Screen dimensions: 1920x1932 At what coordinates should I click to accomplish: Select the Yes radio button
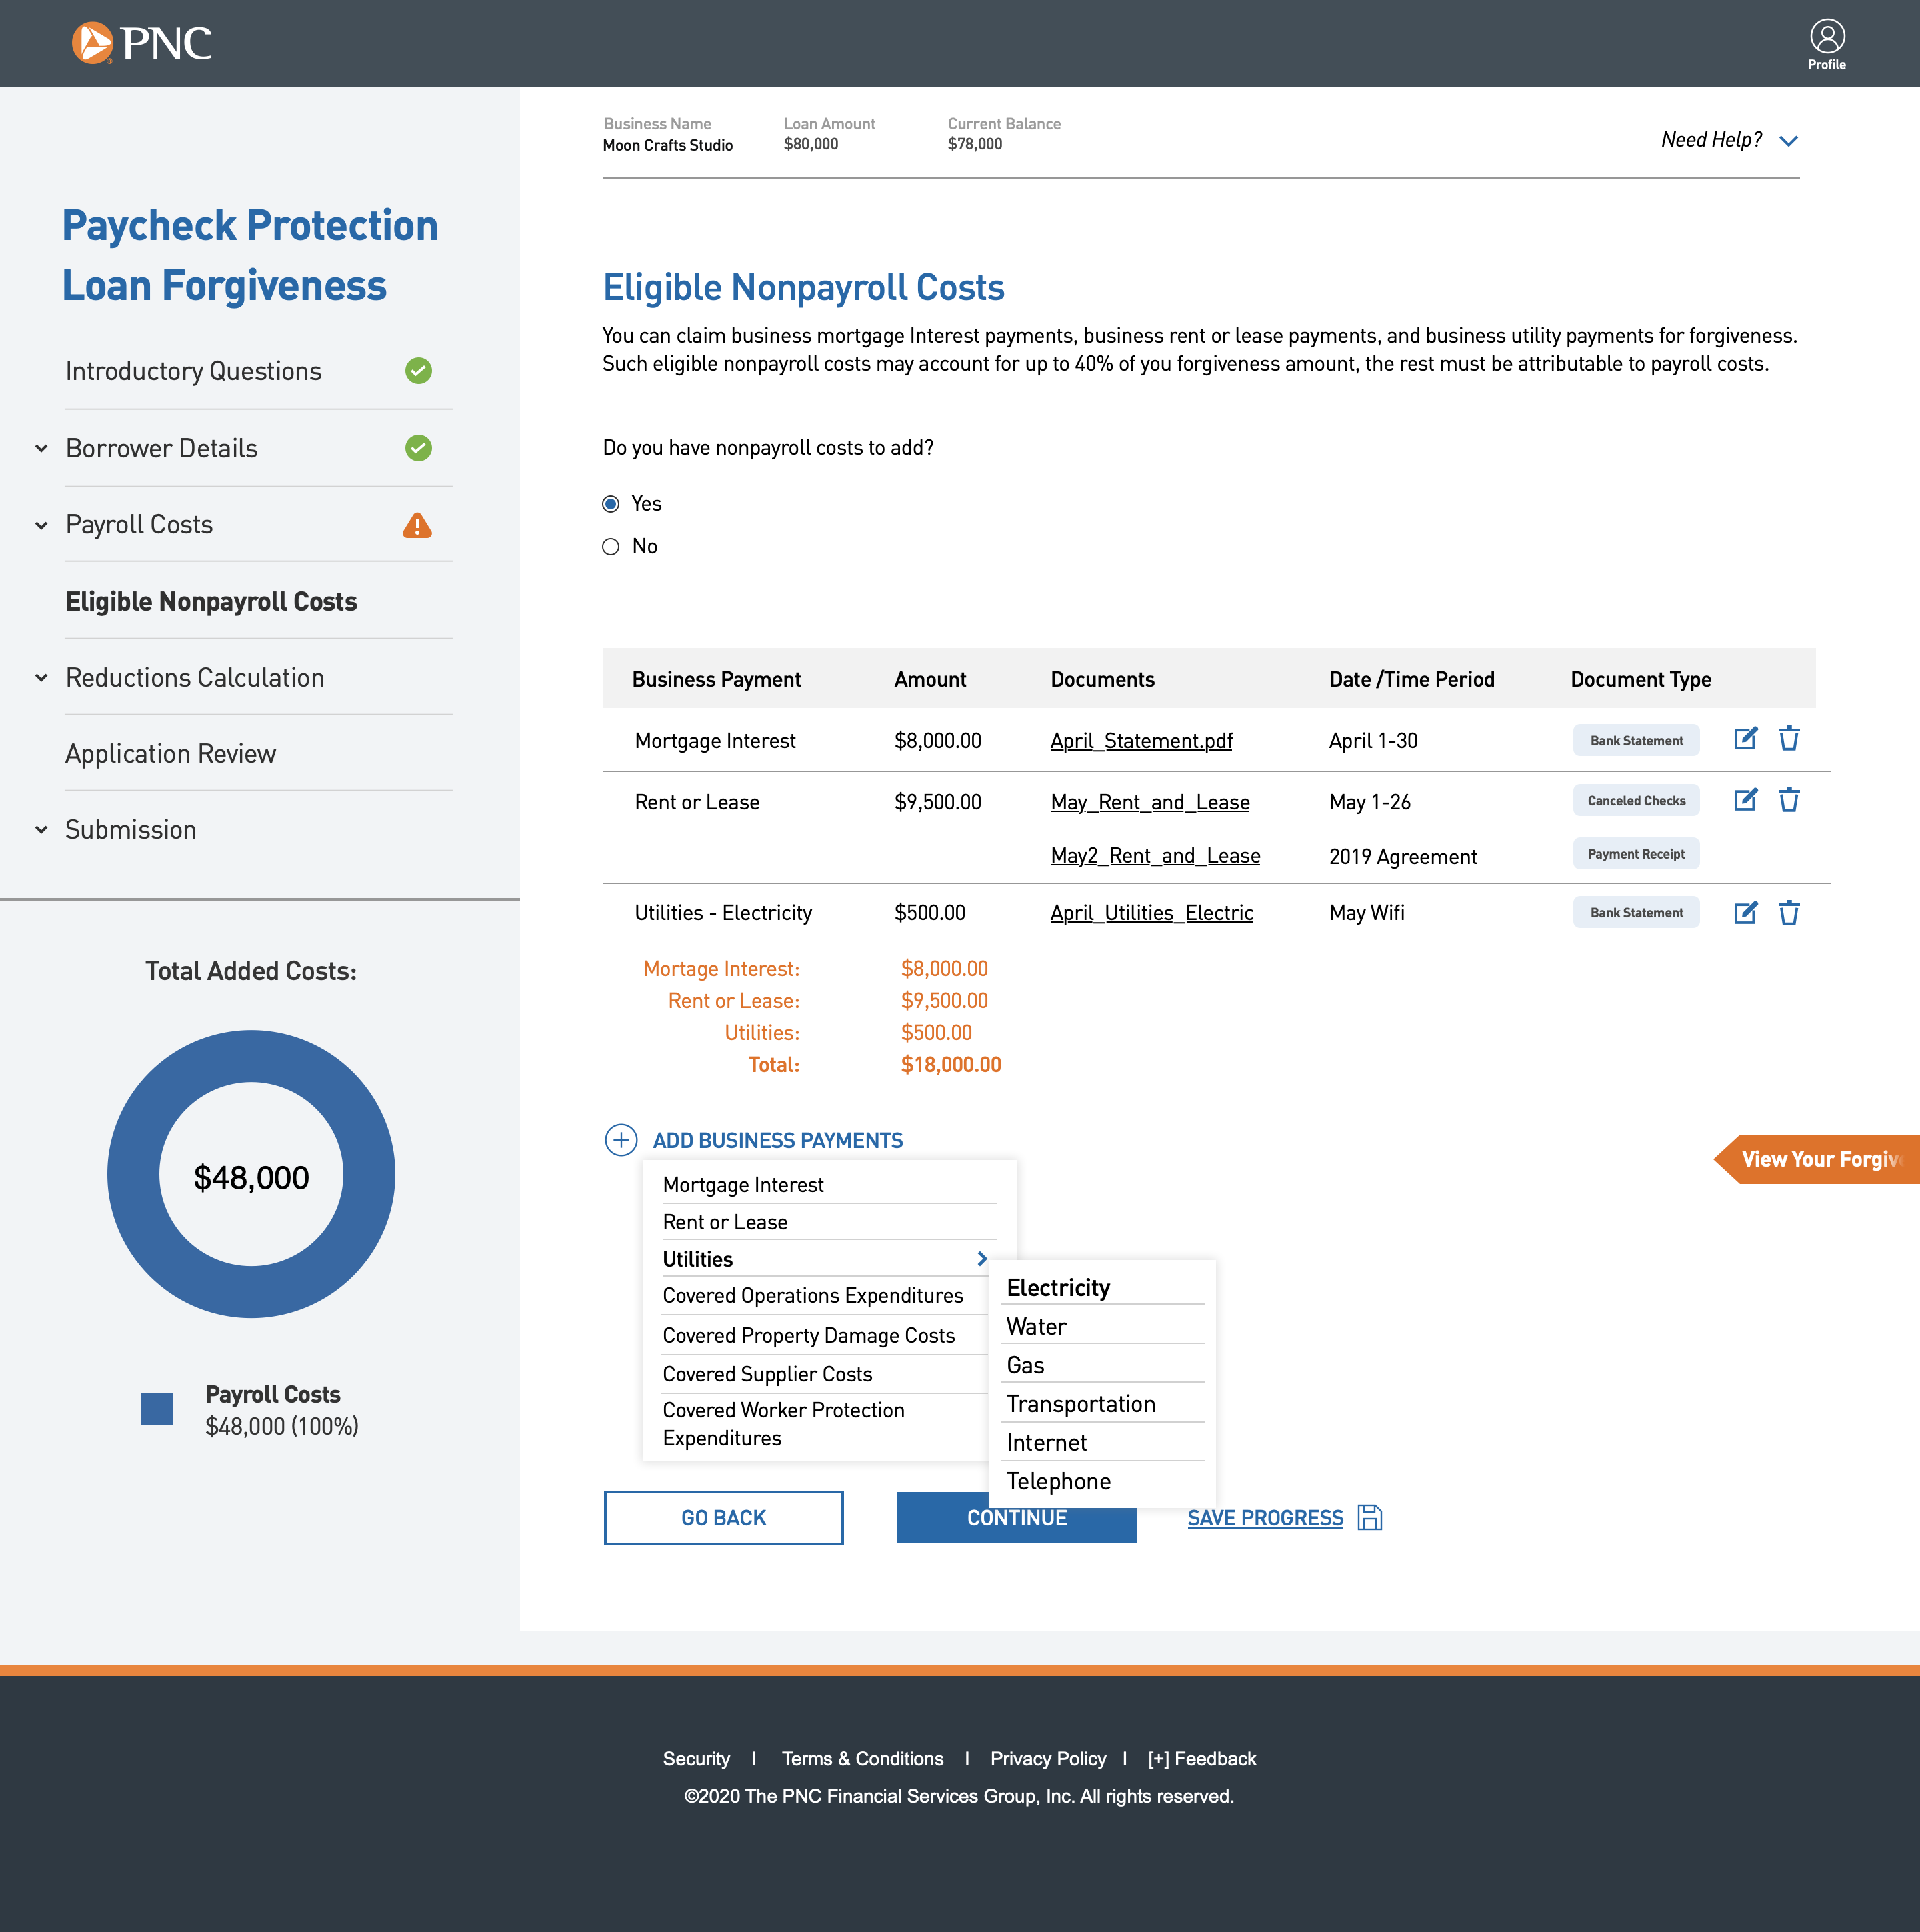(x=611, y=504)
